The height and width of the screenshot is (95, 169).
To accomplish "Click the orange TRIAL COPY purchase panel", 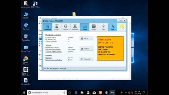I will [x=110, y=49].
